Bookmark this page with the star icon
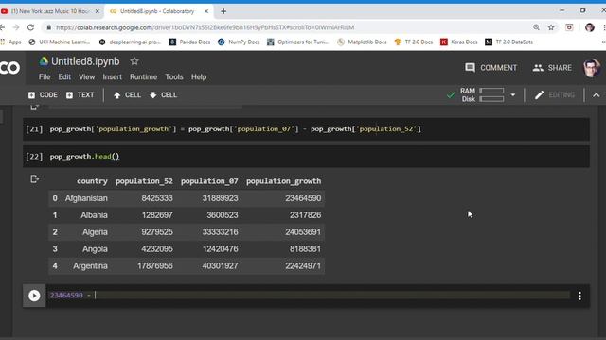606x340 pixels. pyautogui.click(x=551, y=27)
